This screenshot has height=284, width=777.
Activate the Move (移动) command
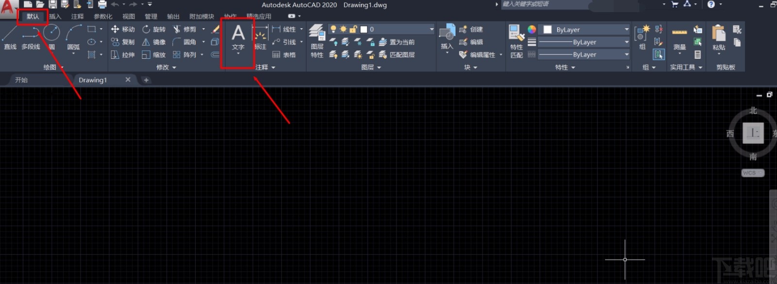pos(122,29)
